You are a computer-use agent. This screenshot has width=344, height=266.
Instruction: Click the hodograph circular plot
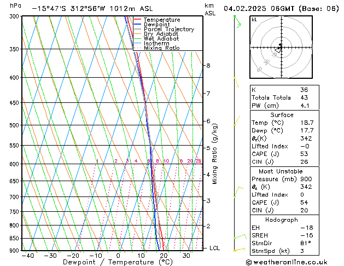281,47
